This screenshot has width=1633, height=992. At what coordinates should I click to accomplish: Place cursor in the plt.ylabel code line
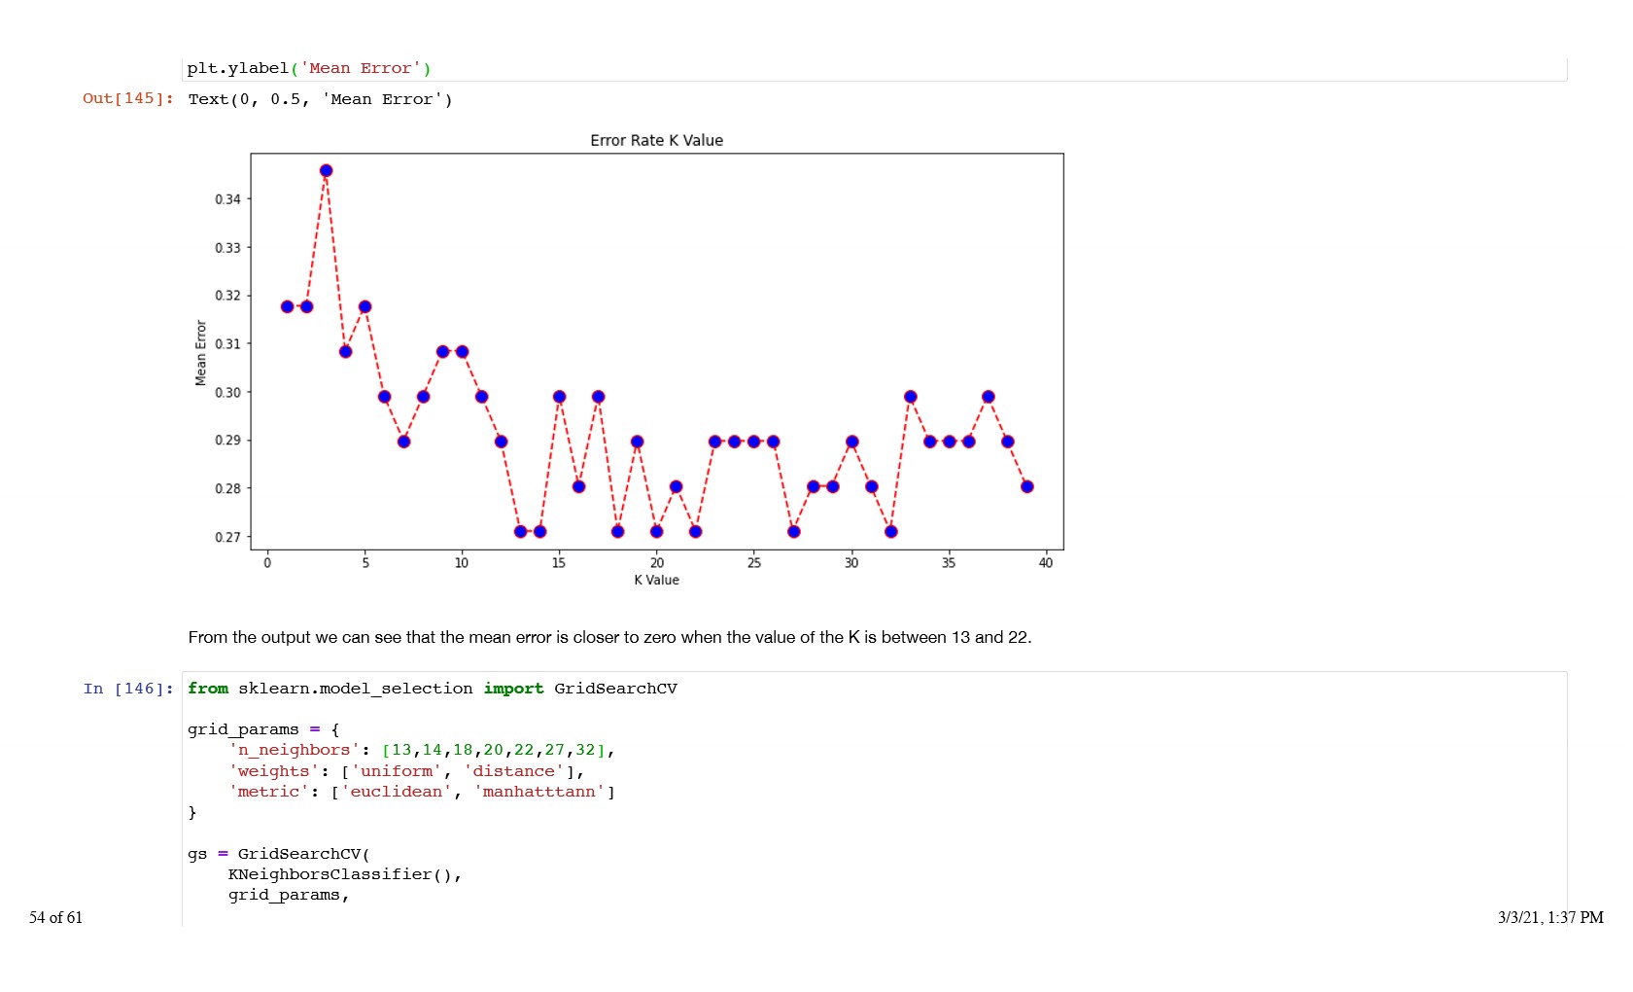point(308,68)
